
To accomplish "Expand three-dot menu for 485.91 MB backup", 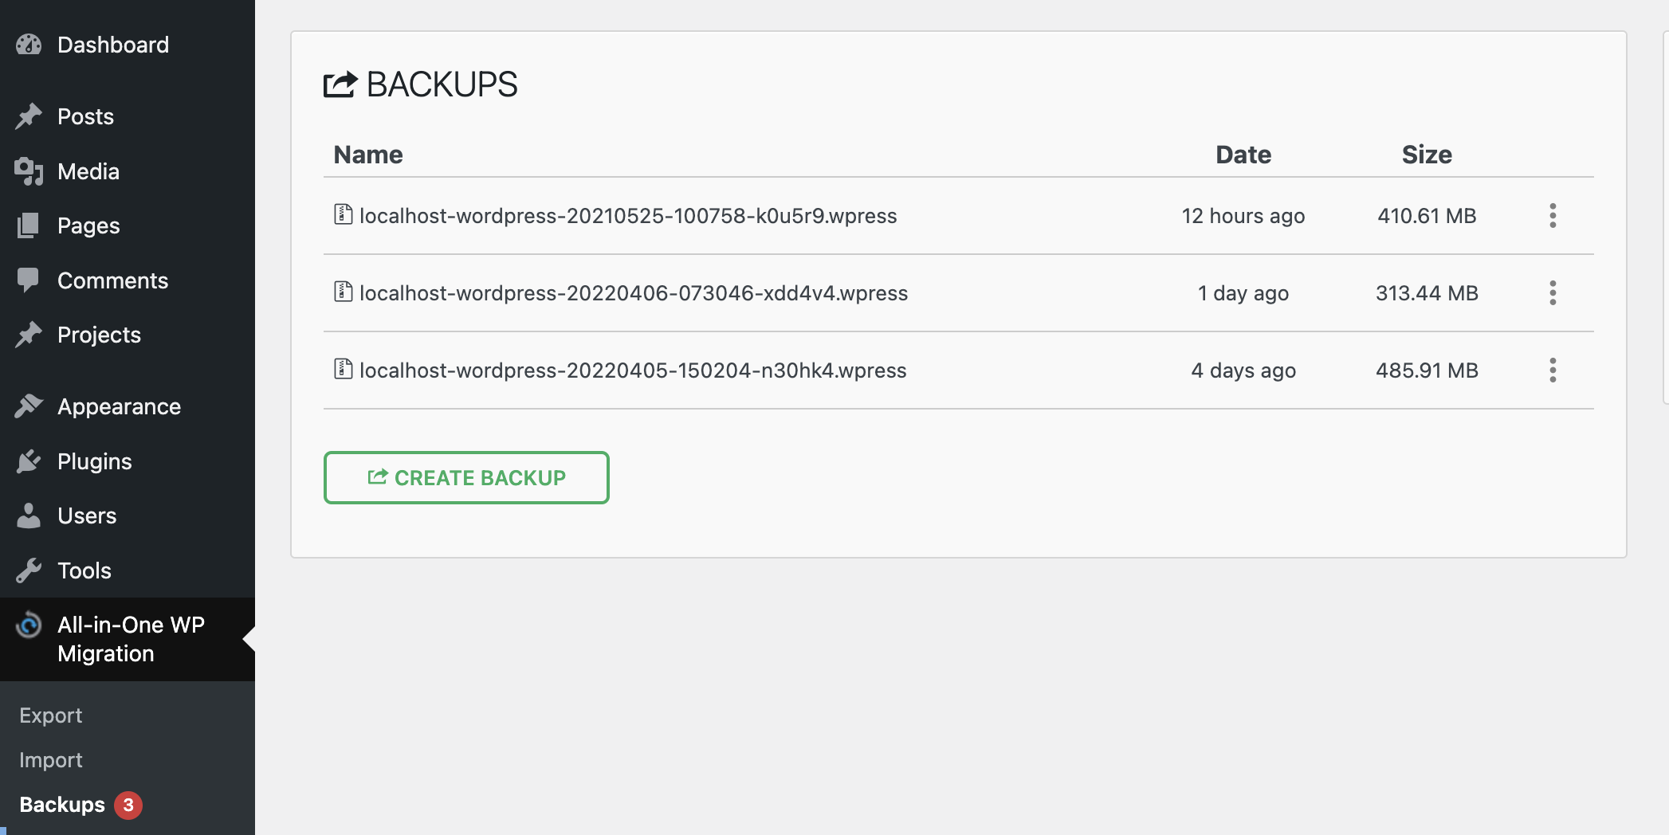I will pyautogui.click(x=1552, y=370).
